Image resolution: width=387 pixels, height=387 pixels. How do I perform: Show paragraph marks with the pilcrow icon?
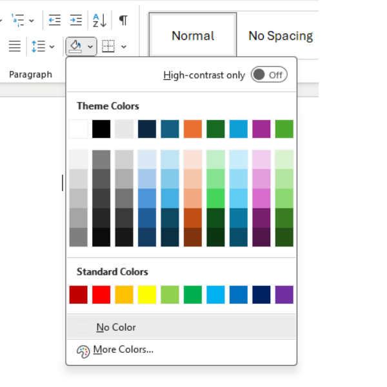tap(123, 20)
